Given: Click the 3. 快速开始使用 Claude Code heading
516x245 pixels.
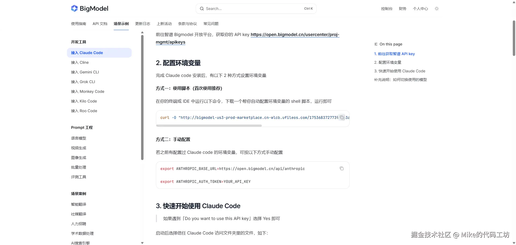Looking at the screenshot, I should pos(198,206).
